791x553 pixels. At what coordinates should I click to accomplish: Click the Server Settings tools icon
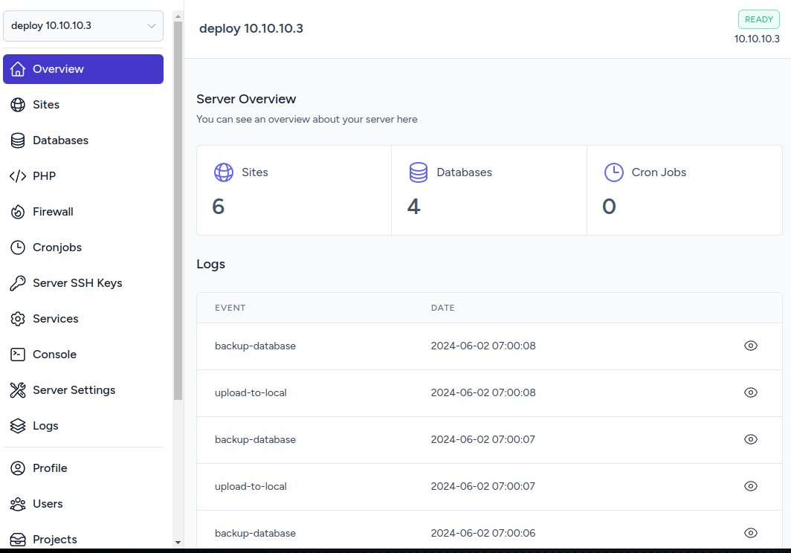[18, 390]
